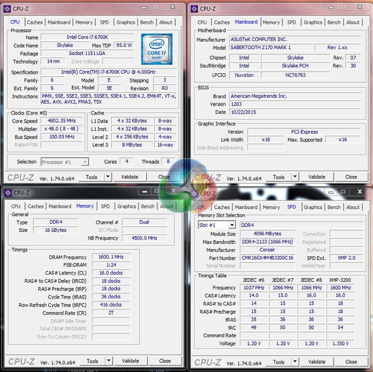Select the Graphics tab in the SPD window
The image size is (373, 372).
(x=313, y=207)
